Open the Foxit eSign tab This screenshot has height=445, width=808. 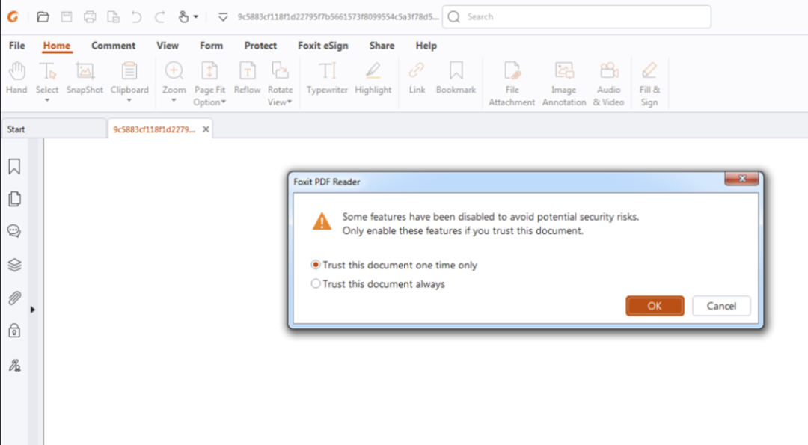(x=323, y=46)
